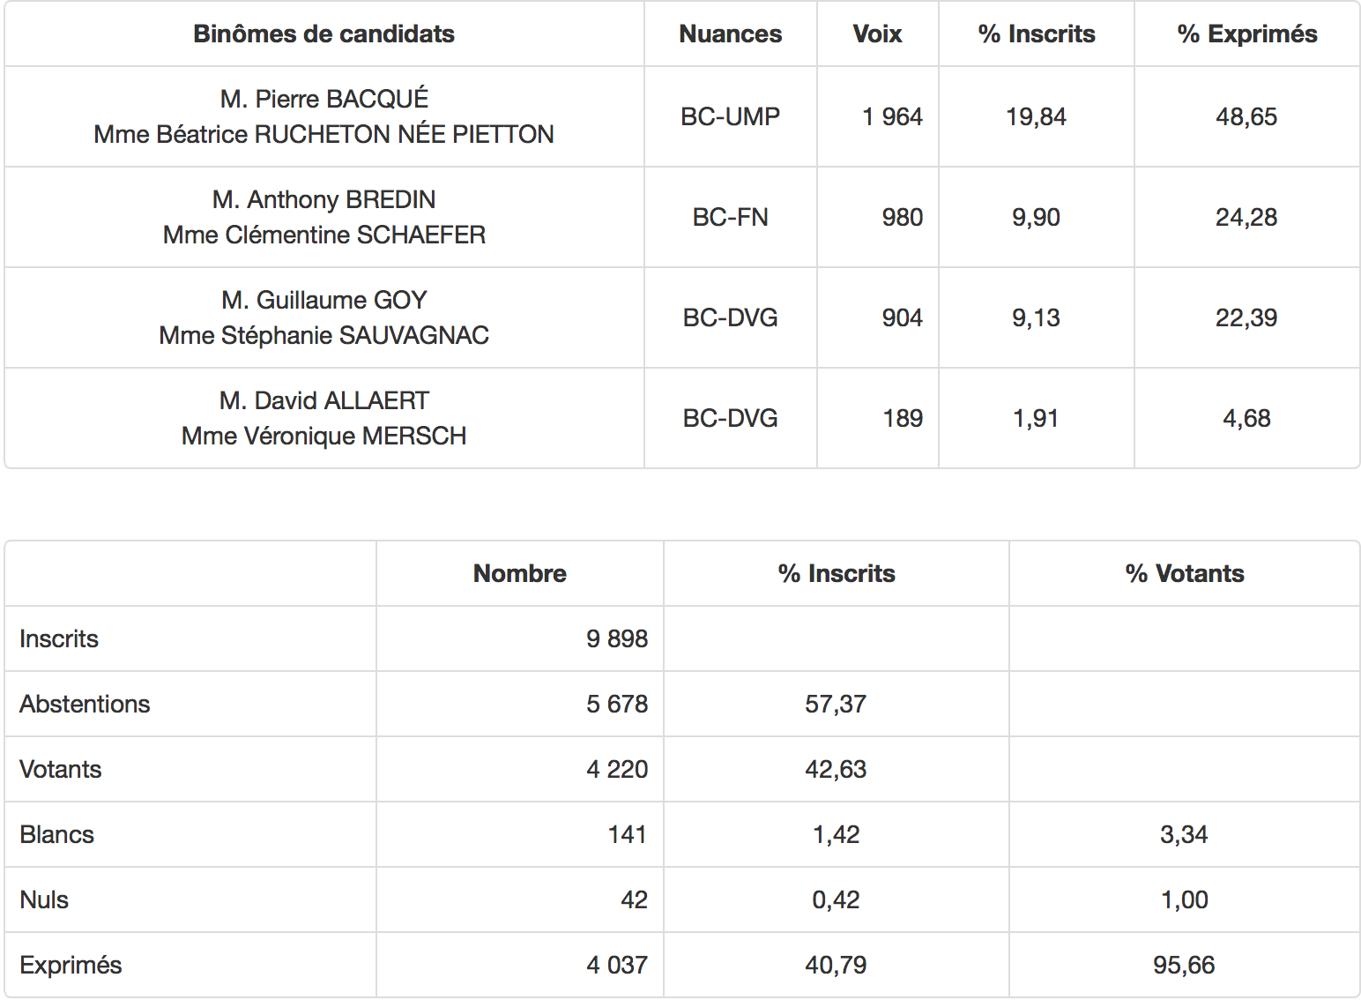This screenshot has width=1361, height=1000.
Task: Select the % Votants column header
Action: pos(1184,574)
